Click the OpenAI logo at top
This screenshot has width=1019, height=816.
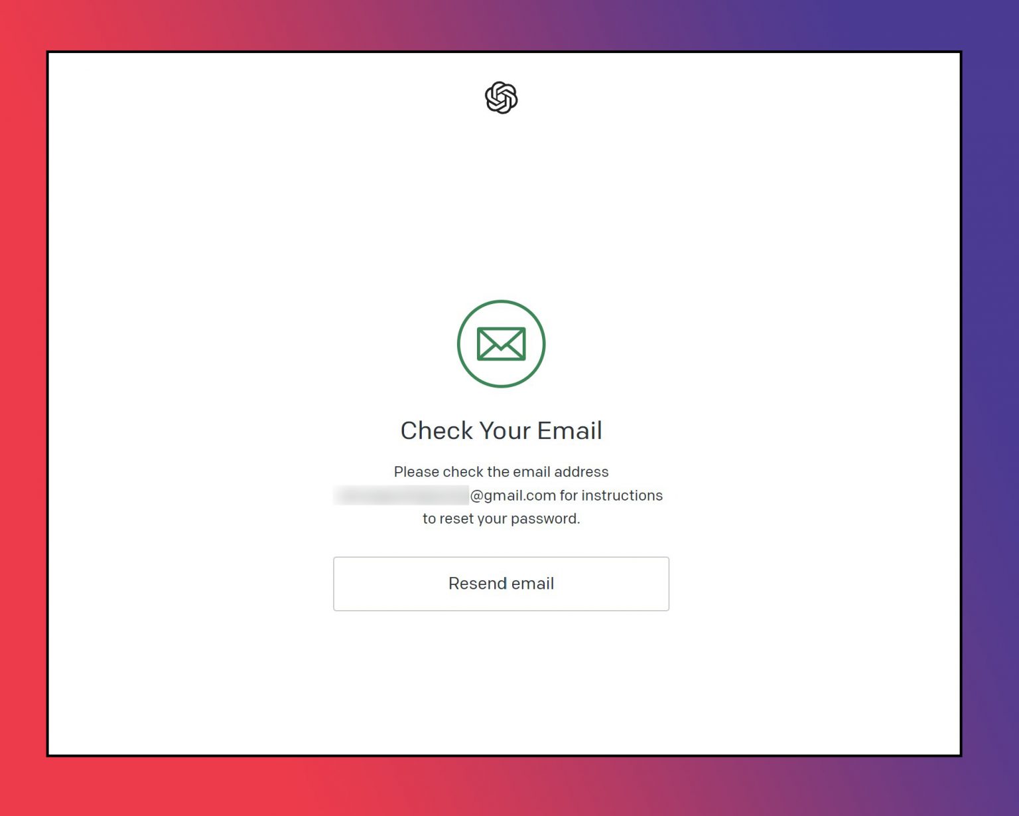(x=501, y=98)
